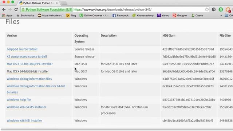This screenshot has height=131, width=233.
Task: Select MD5 sum starting 86b29d7d
Action: (189, 71)
